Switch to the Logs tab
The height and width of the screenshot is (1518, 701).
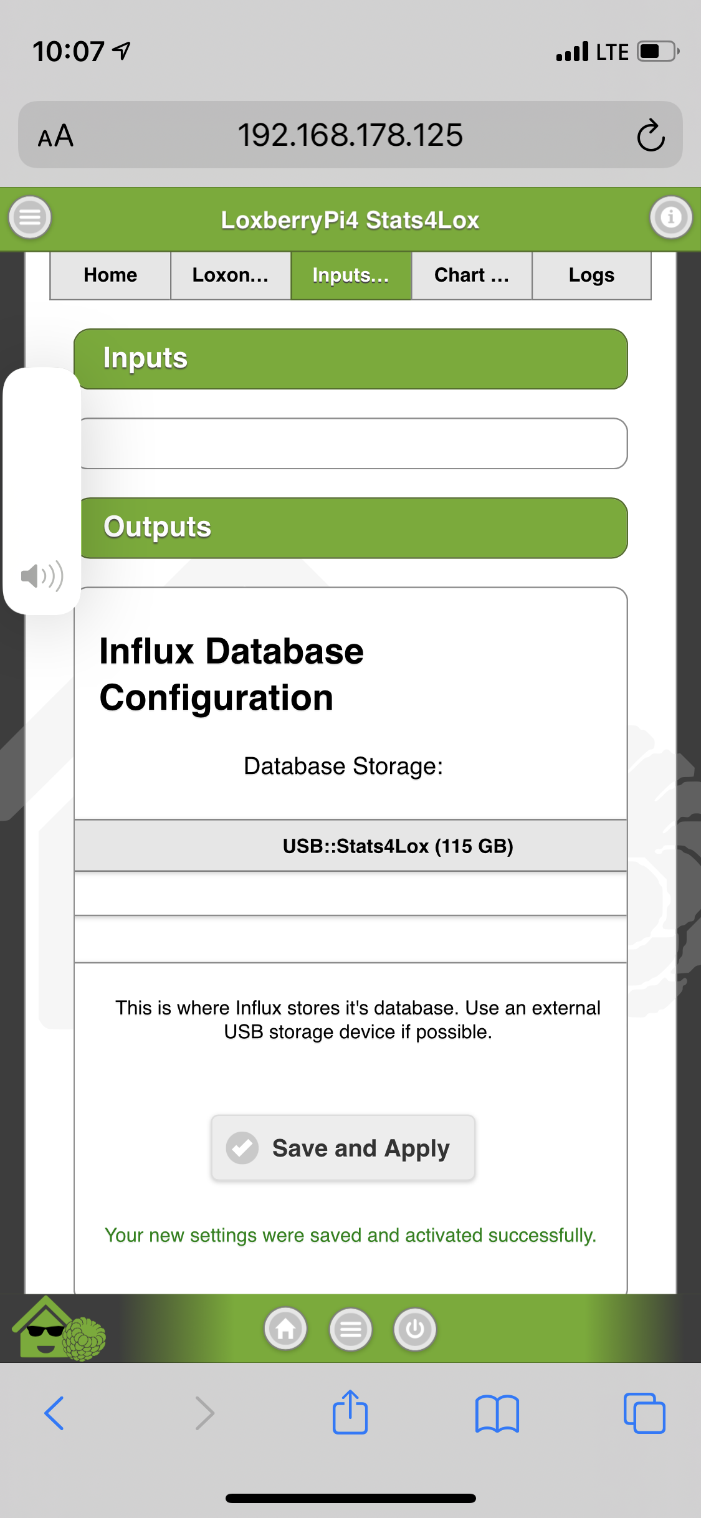pyautogui.click(x=591, y=275)
